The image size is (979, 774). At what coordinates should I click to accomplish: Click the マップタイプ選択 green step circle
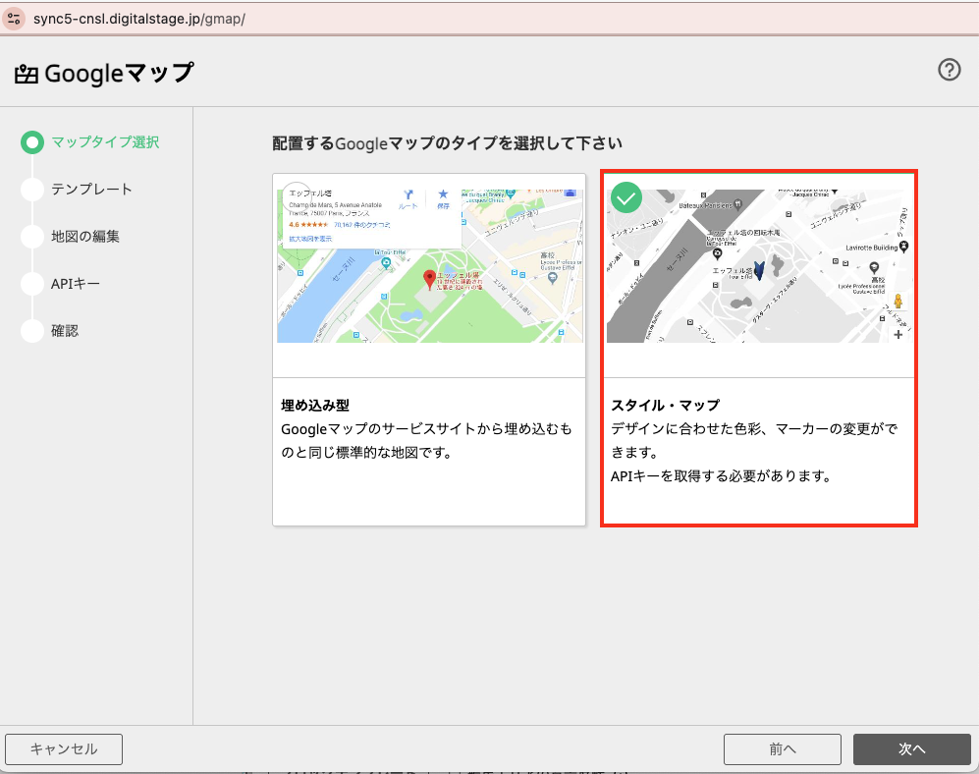31,142
